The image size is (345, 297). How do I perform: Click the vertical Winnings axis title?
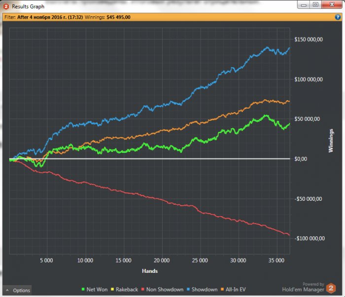(x=331, y=141)
